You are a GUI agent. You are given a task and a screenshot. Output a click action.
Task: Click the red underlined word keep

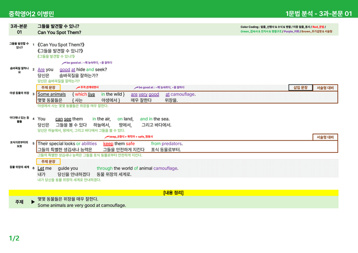coord(108,144)
